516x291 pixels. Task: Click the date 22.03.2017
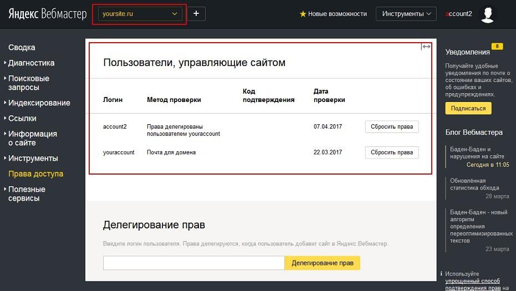coord(328,152)
